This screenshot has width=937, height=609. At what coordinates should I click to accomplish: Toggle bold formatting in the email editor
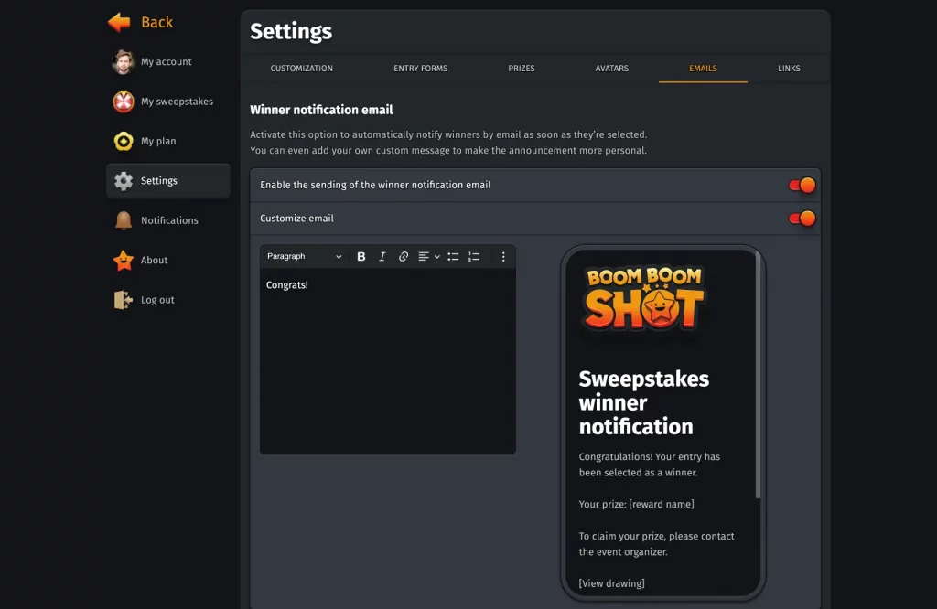[x=361, y=257]
